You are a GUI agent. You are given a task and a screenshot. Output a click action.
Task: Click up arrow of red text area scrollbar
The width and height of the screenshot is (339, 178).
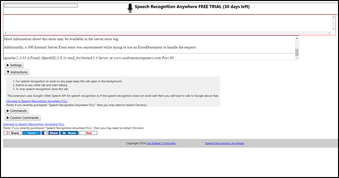click(334, 17)
